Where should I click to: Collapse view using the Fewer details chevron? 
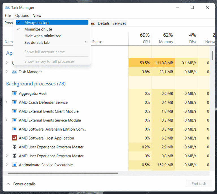(8, 184)
